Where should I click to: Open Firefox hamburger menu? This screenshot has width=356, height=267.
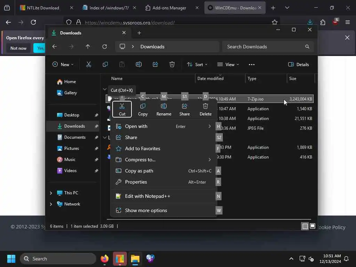tap(347, 22)
